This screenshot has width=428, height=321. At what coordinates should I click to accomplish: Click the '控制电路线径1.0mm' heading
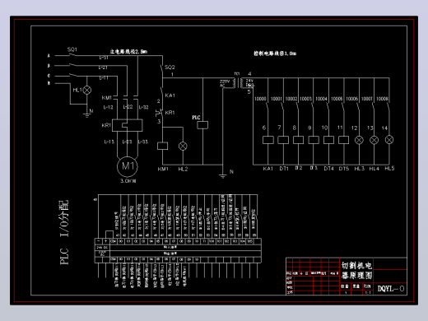(x=275, y=53)
